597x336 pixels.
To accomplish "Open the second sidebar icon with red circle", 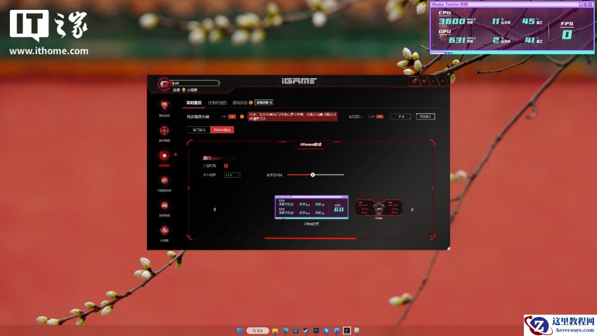I will [x=164, y=130].
